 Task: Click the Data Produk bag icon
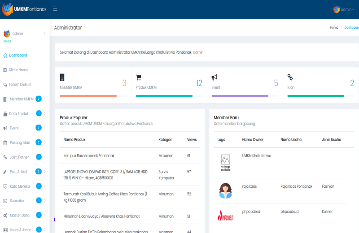pos(5,114)
